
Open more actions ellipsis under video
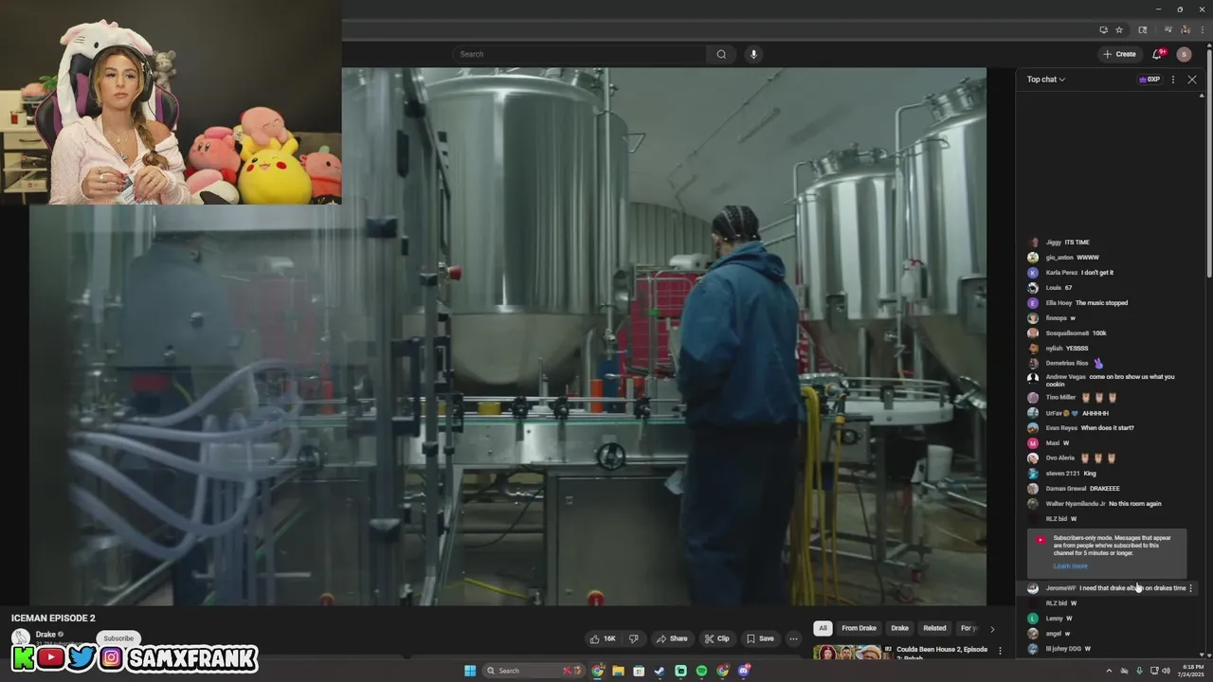[794, 638]
